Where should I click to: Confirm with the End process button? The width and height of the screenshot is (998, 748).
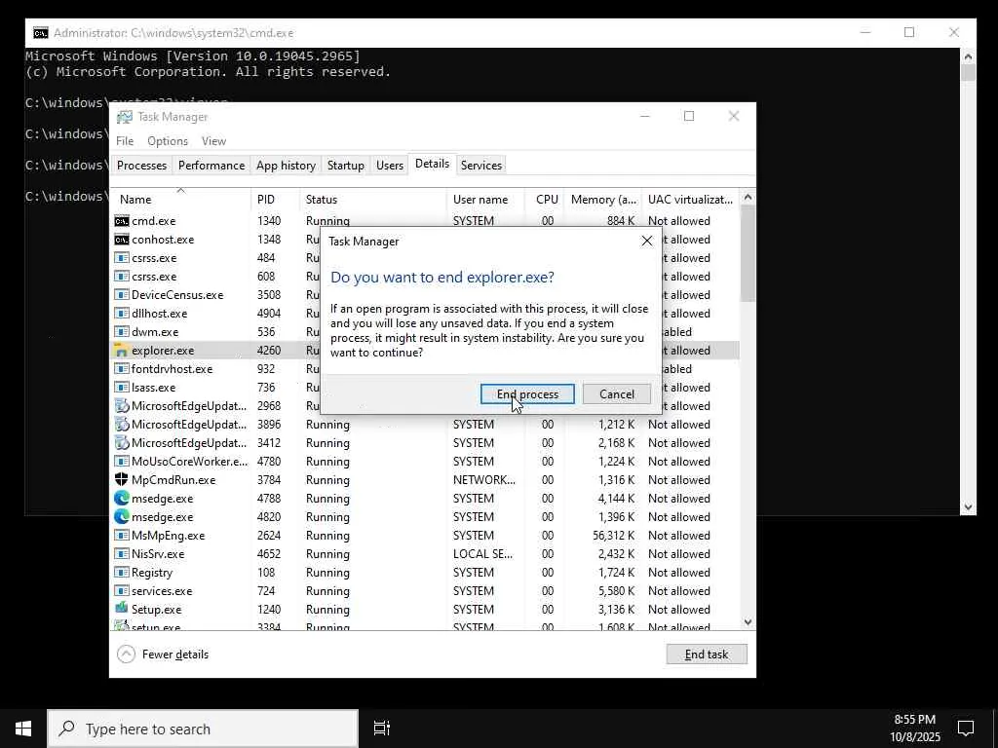point(527,394)
